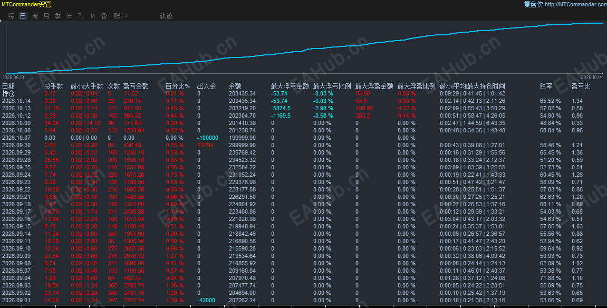The height and width of the screenshot is (308, 607).
Task: Switch to the 月 monthly tab
Action: coord(46,16)
